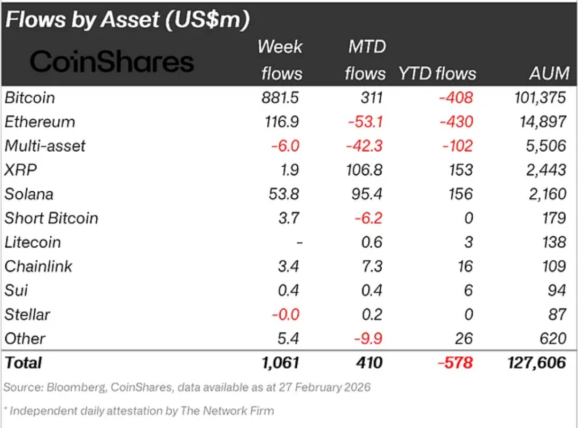
Task: Click the CoinShares logo
Action: (x=111, y=62)
